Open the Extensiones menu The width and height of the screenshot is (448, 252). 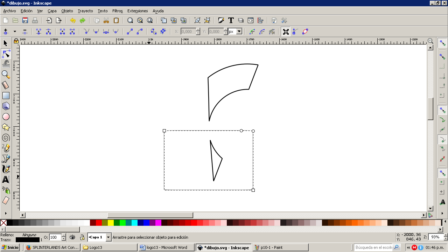point(138,11)
